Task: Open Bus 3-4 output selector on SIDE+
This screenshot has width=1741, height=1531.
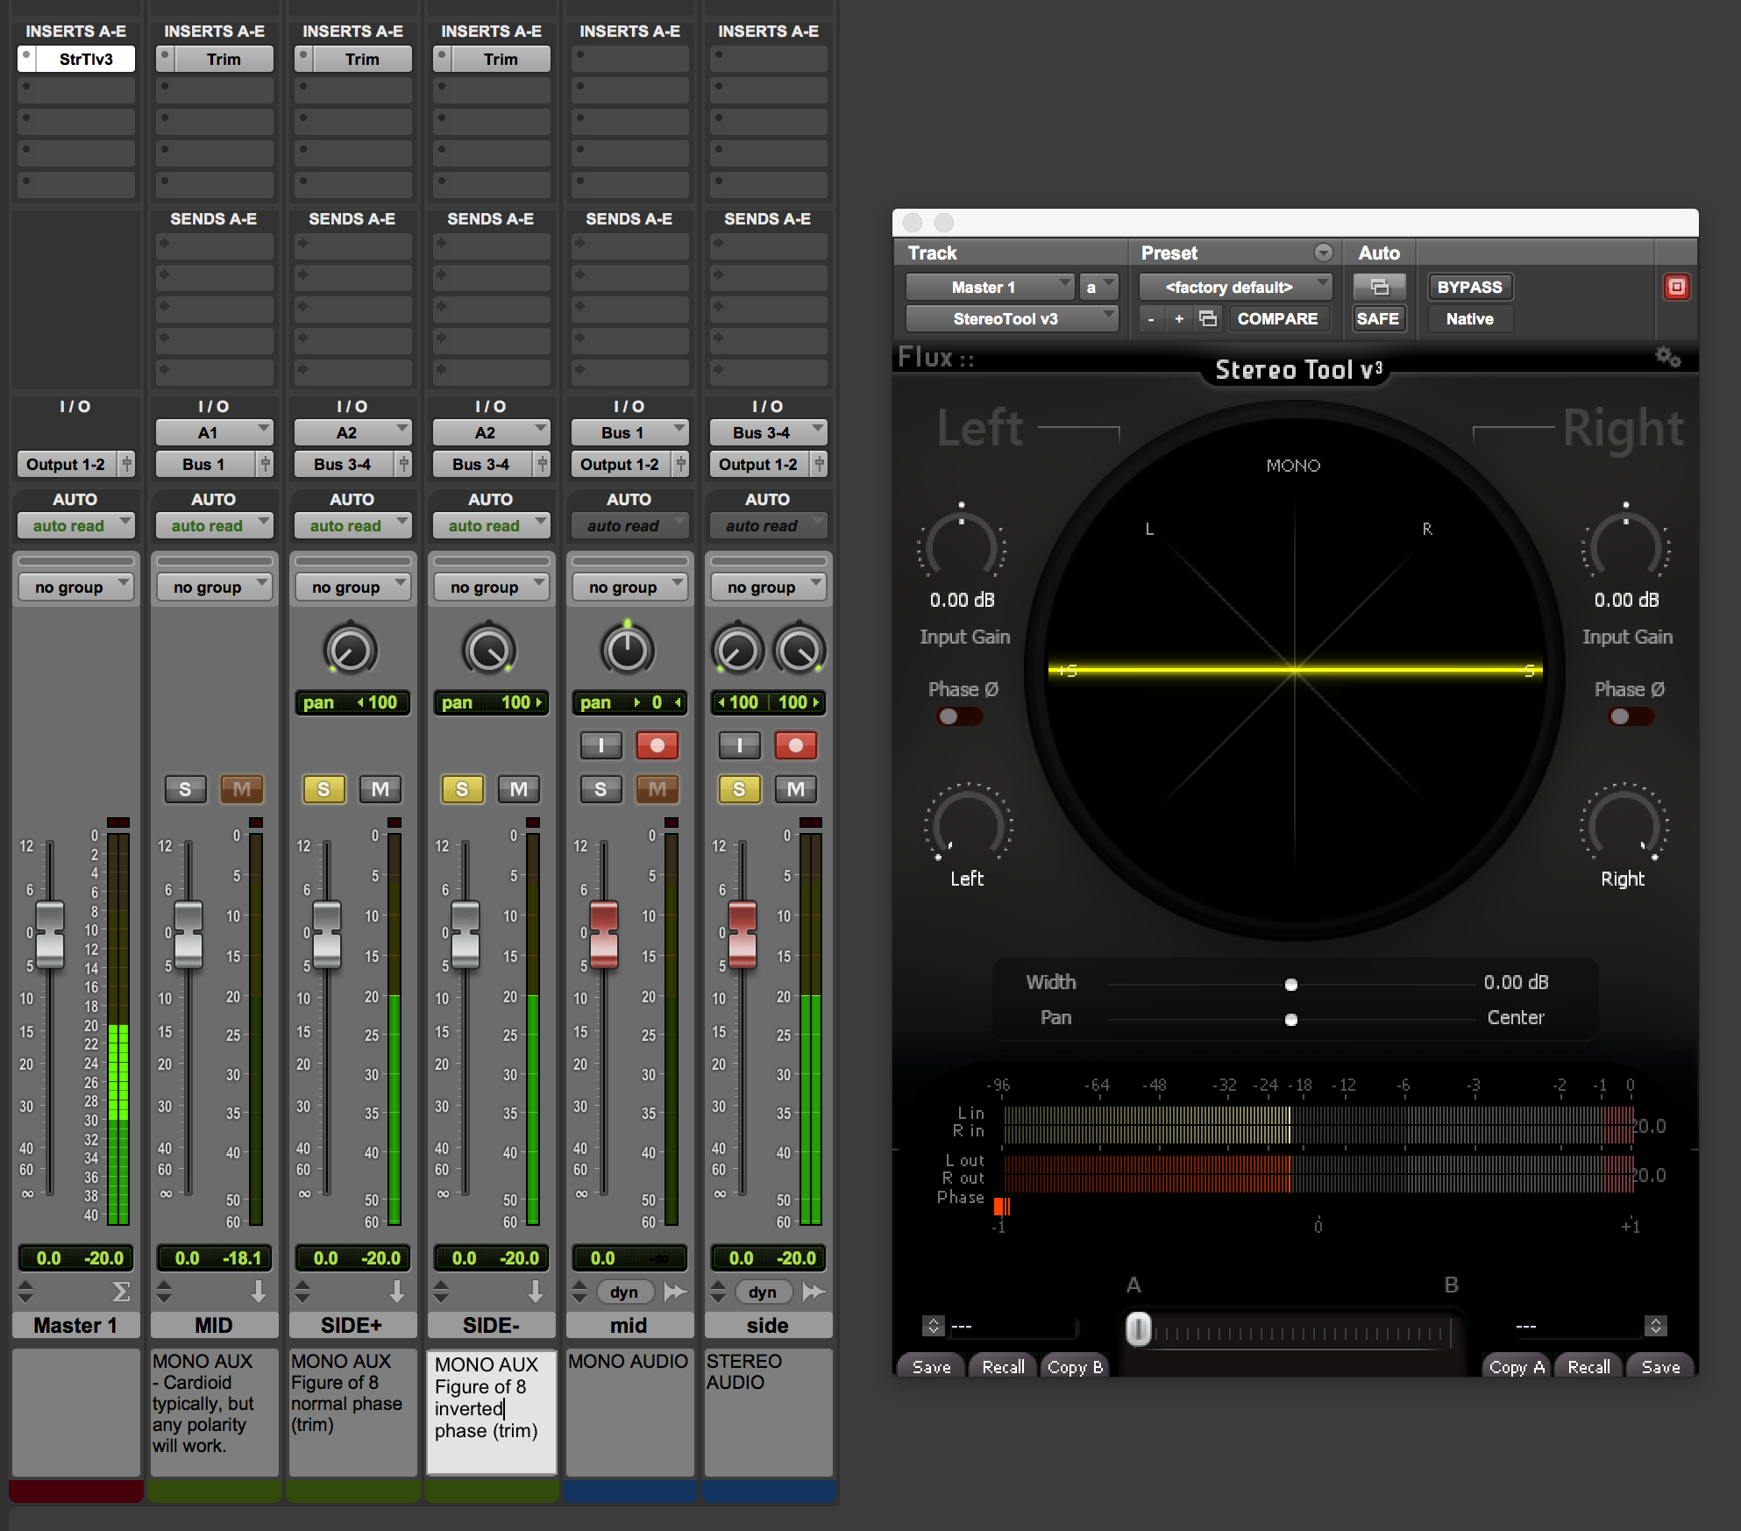Action: [x=343, y=464]
